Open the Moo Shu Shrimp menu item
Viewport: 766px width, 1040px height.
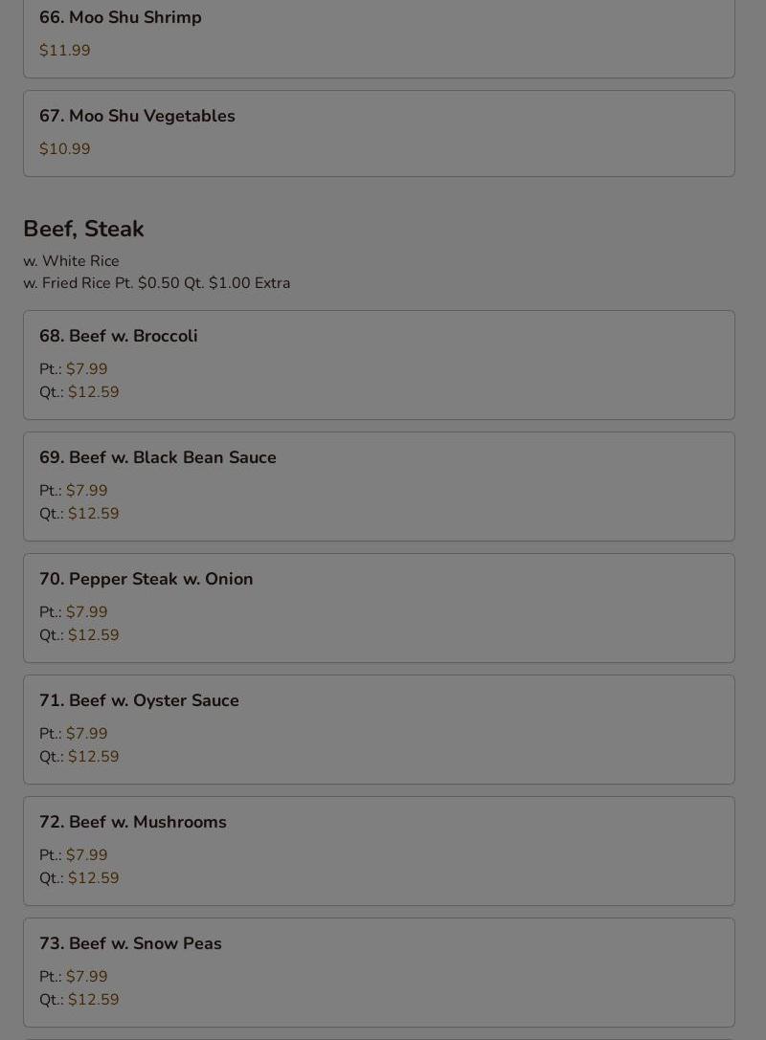(x=121, y=17)
